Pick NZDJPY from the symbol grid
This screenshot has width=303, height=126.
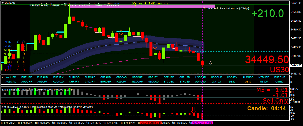pos(122,81)
